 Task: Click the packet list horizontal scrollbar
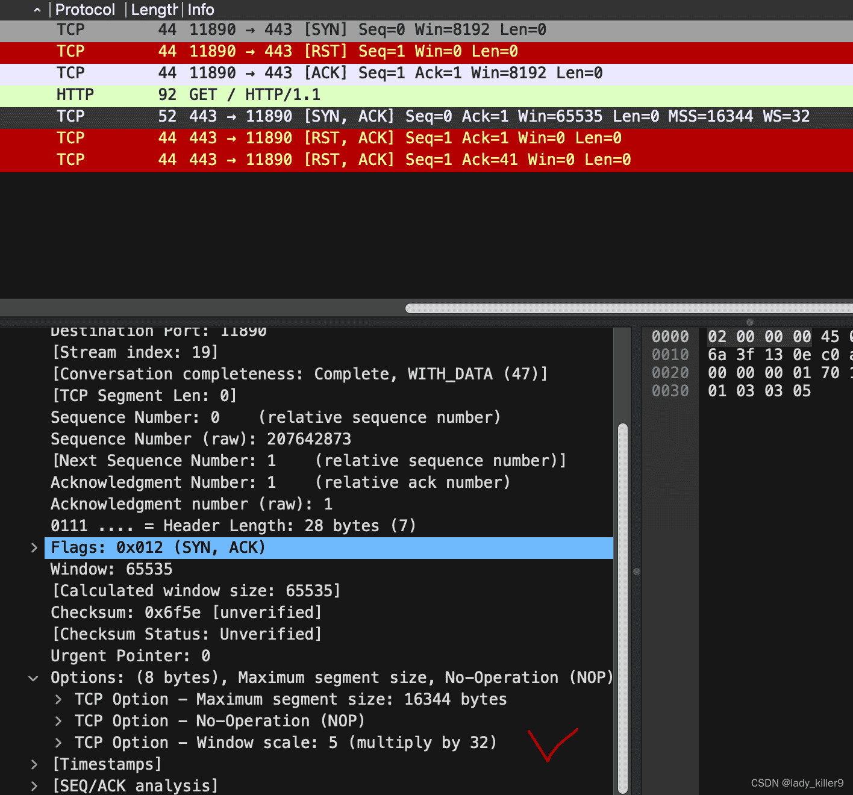tap(626, 308)
